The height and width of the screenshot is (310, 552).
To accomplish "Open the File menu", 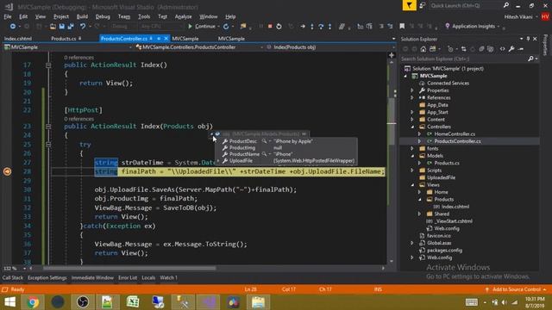I will [x=8, y=16].
